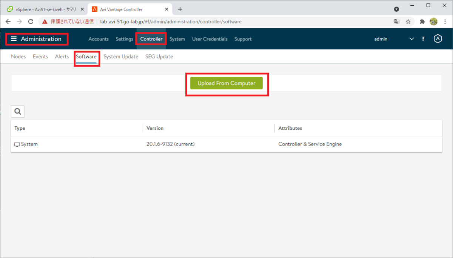This screenshot has width=453, height=258.
Task: Switch to the Nodes tab
Action: click(18, 57)
